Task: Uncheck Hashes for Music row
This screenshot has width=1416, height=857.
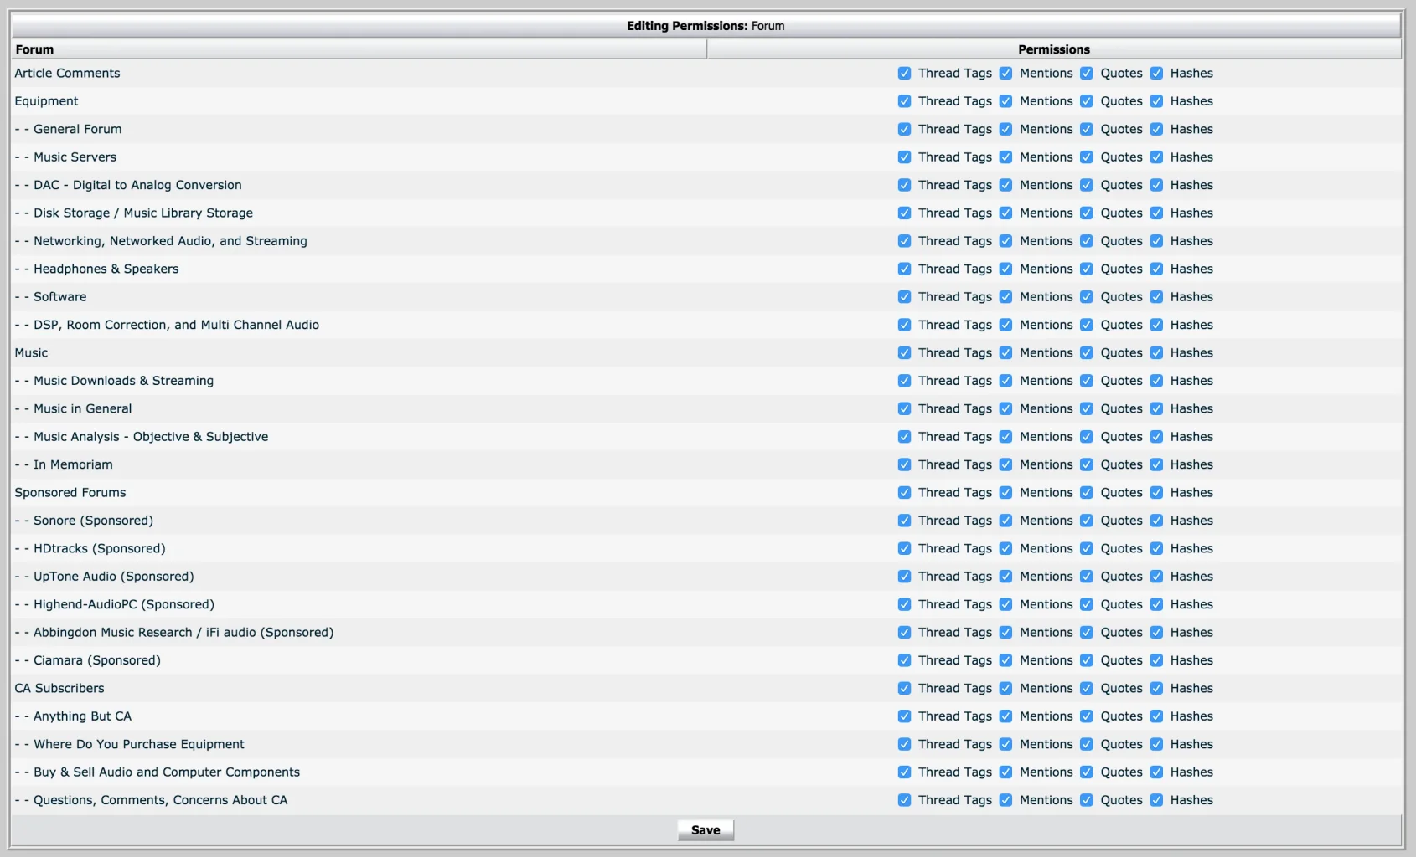Action: click(1156, 353)
